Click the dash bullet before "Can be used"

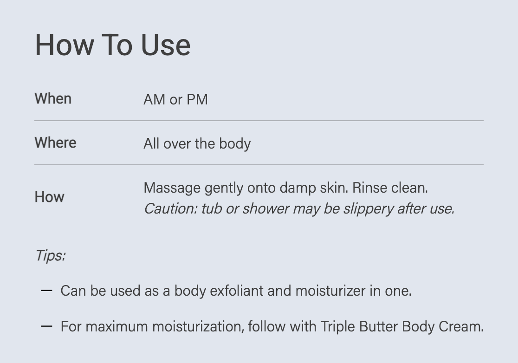pyautogui.click(x=46, y=291)
